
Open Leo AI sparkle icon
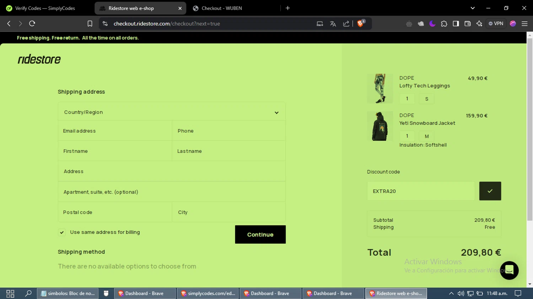click(x=479, y=24)
